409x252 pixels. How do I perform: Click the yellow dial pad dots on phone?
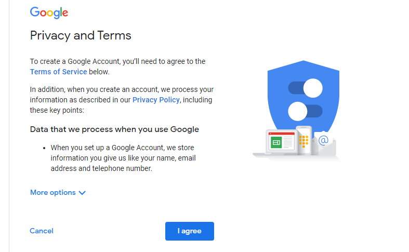304,141
